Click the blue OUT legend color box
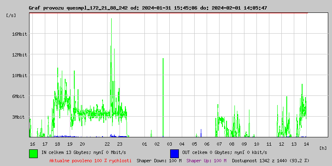 [x=174, y=153]
